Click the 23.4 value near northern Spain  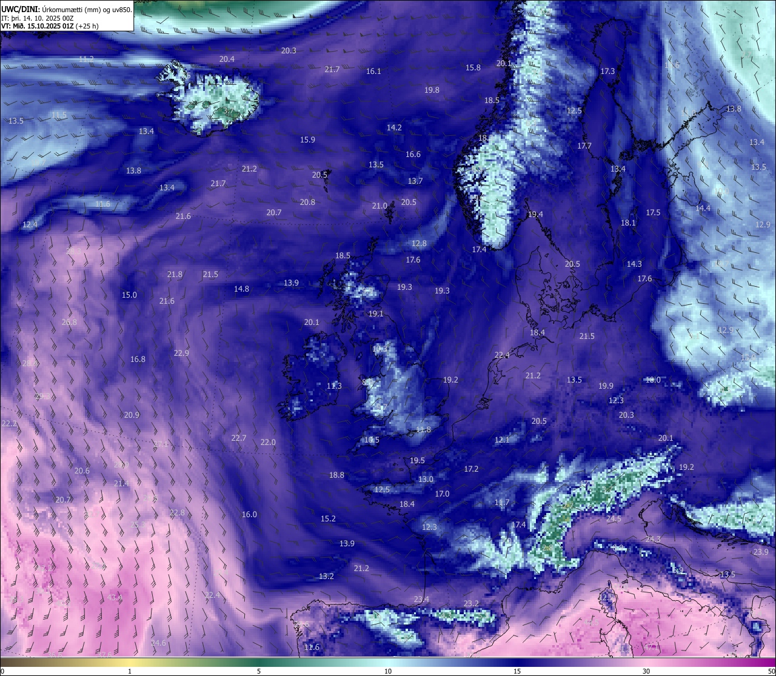(421, 600)
